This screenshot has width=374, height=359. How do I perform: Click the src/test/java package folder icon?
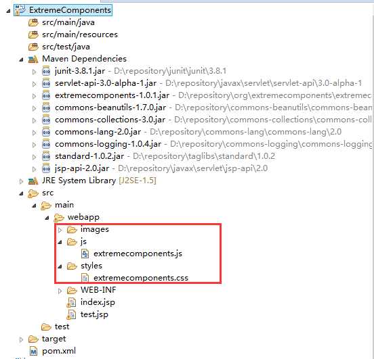(x=33, y=47)
